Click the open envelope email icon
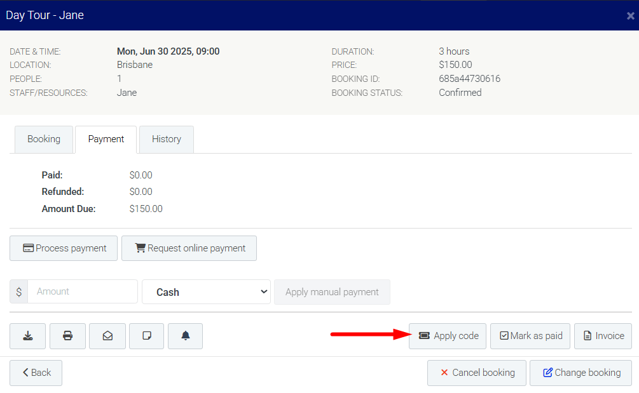The height and width of the screenshot is (393, 639). tap(107, 336)
